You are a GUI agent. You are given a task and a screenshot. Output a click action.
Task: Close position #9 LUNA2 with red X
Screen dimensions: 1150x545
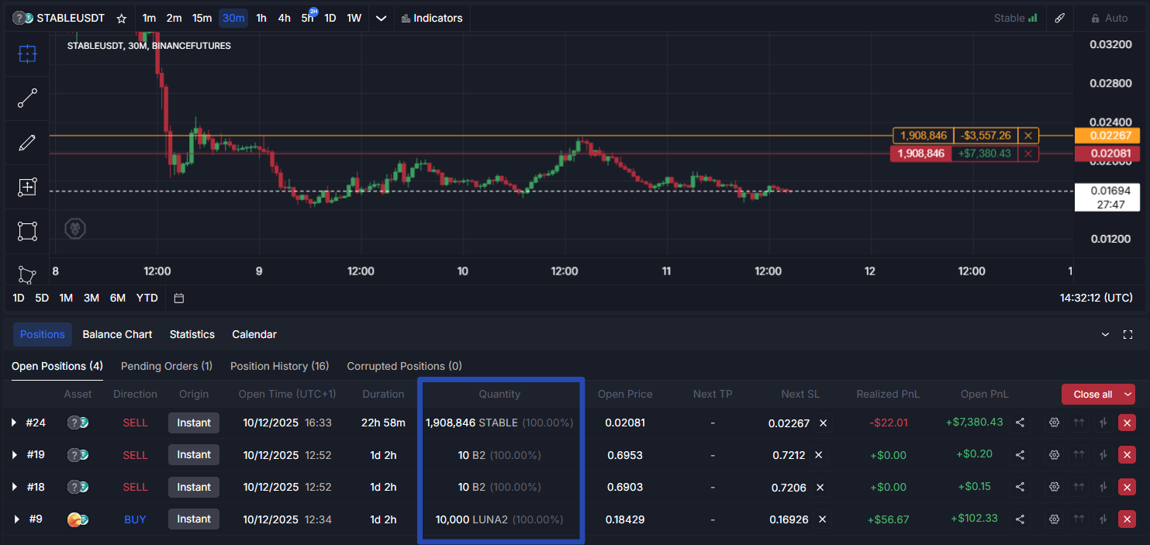[1127, 519]
